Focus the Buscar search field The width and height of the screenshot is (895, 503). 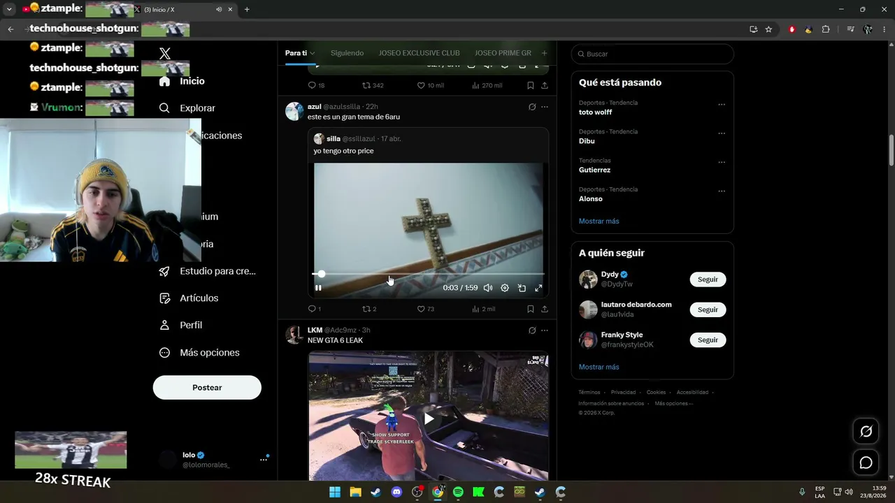click(652, 54)
